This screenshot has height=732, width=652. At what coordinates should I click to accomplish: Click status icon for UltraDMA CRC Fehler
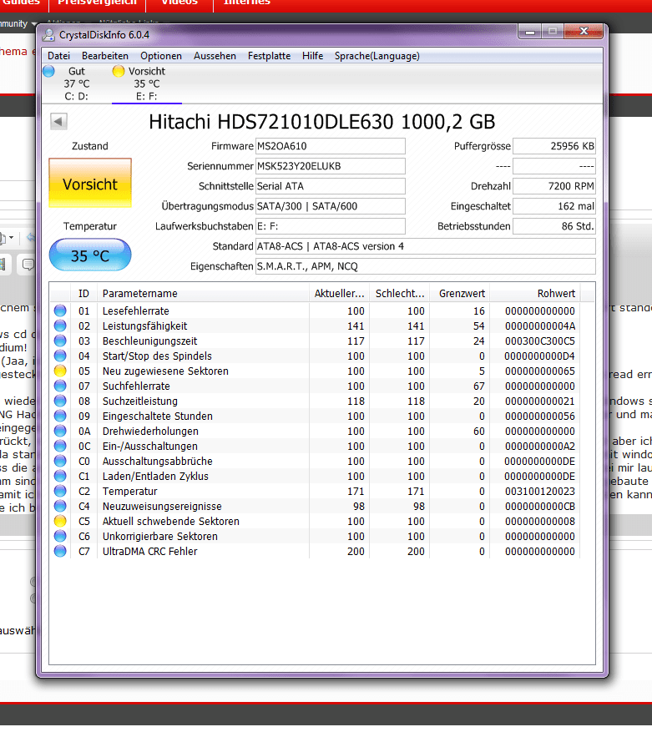pyautogui.click(x=60, y=552)
